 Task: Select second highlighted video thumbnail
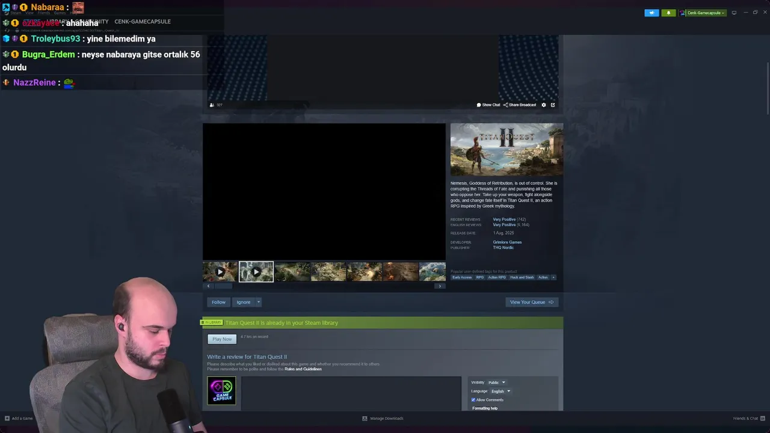tap(256, 272)
